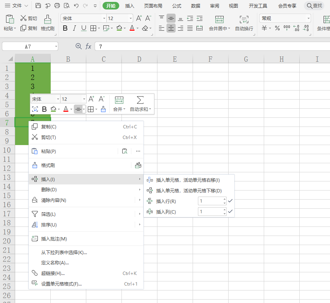
Task: Click the ribbon fill color bucket swatch
Action: pyautogui.click(x=119, y=28)
